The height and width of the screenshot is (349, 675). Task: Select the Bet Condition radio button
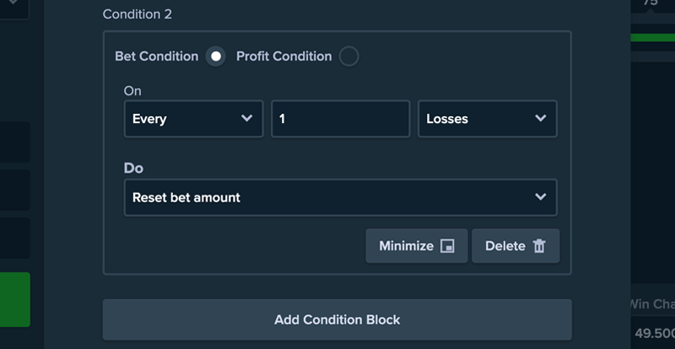[216, 56]
